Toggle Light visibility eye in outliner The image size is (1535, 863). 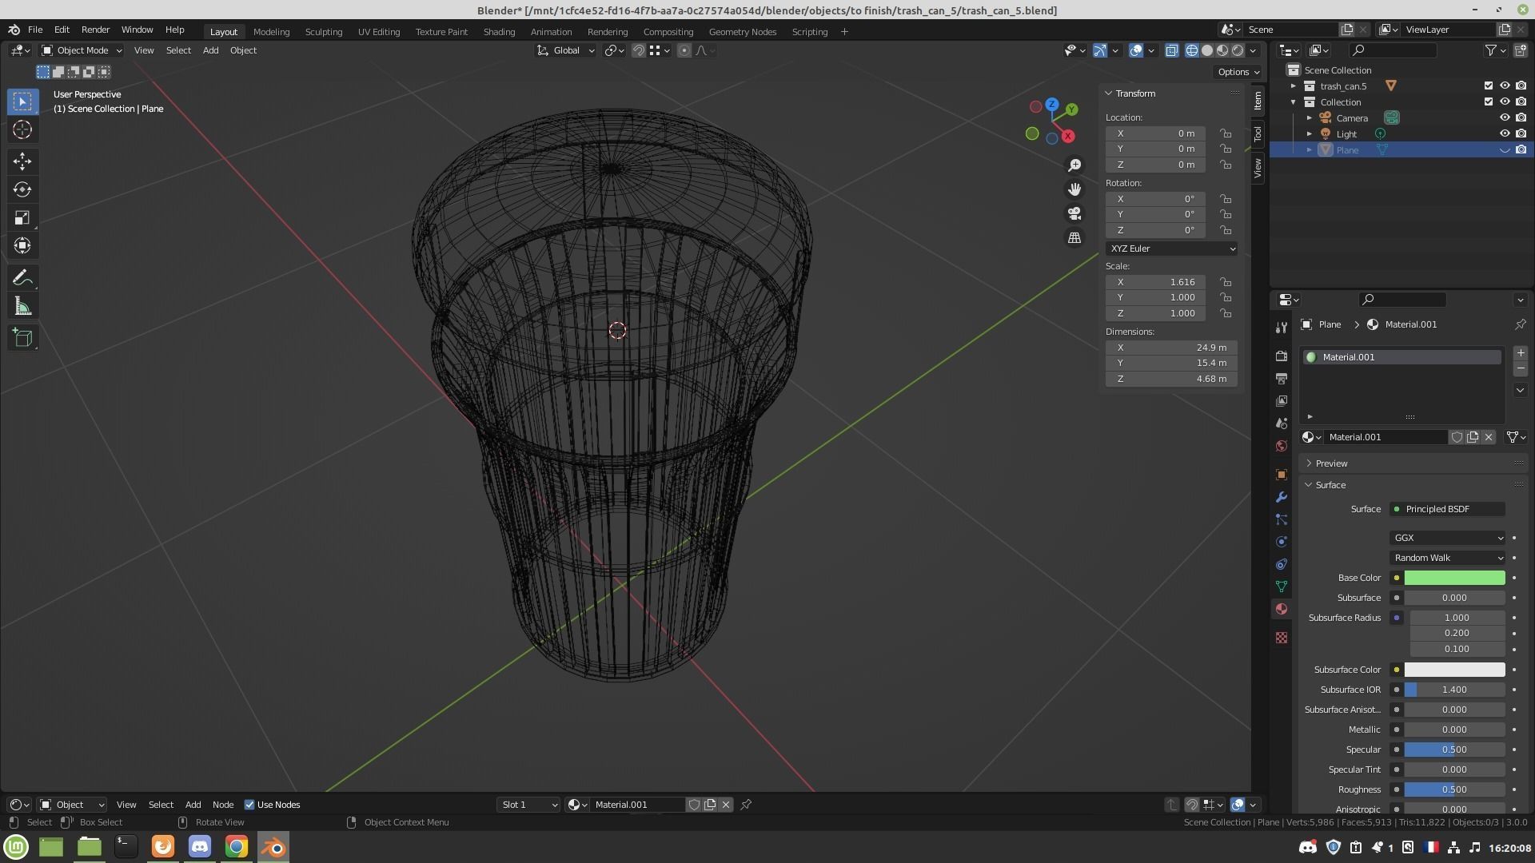1505,133
